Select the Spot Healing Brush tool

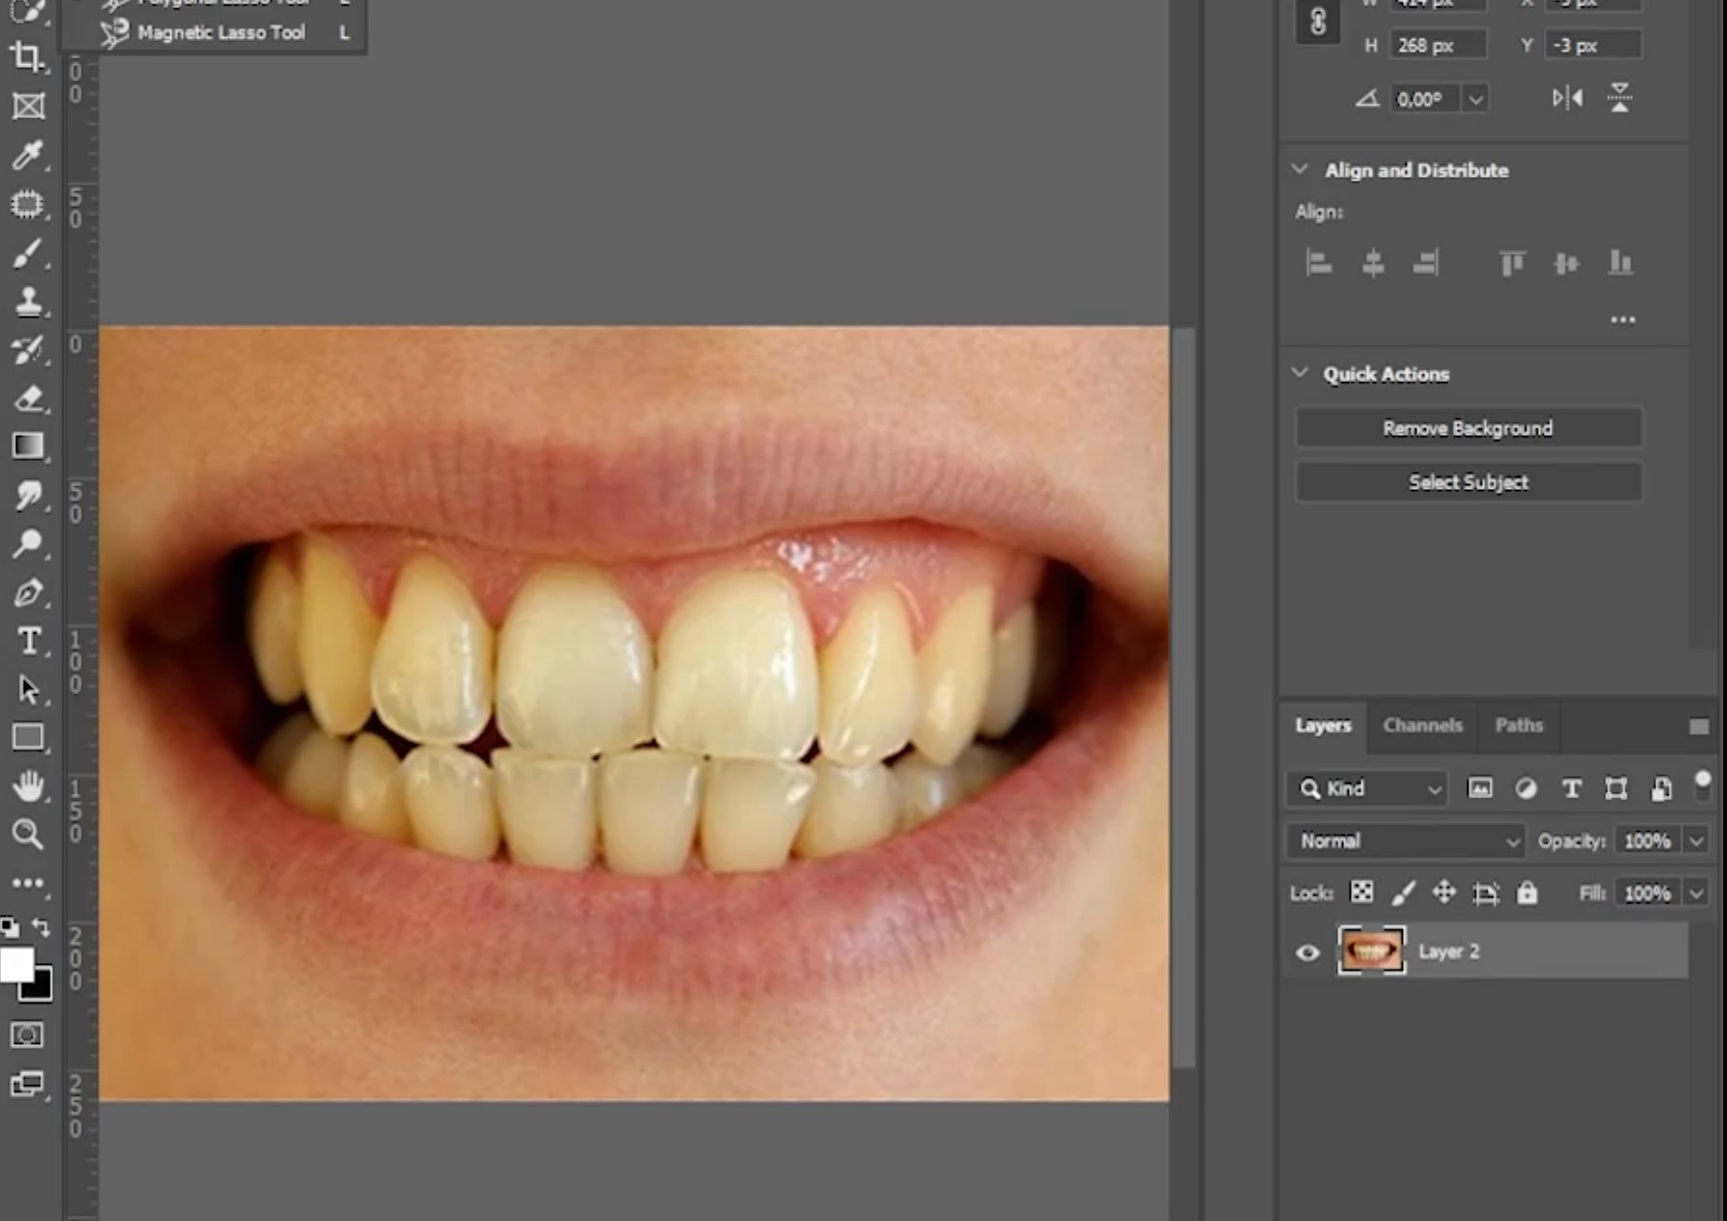pos(28,204)
